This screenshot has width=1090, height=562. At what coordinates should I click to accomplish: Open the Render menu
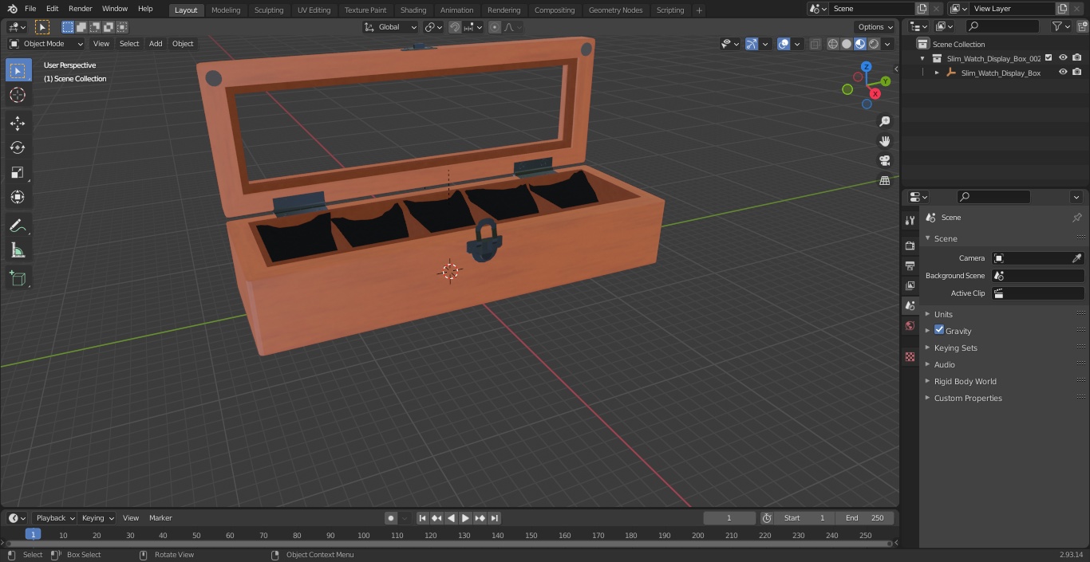[x=80, y=9]
